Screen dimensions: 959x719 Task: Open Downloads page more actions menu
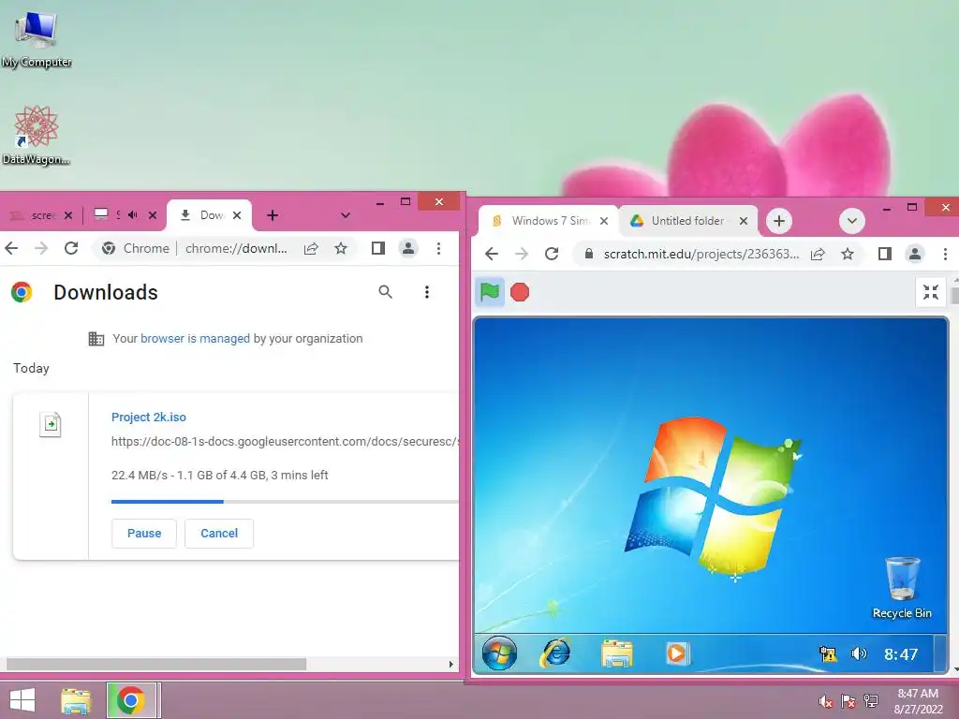(427, 292)
